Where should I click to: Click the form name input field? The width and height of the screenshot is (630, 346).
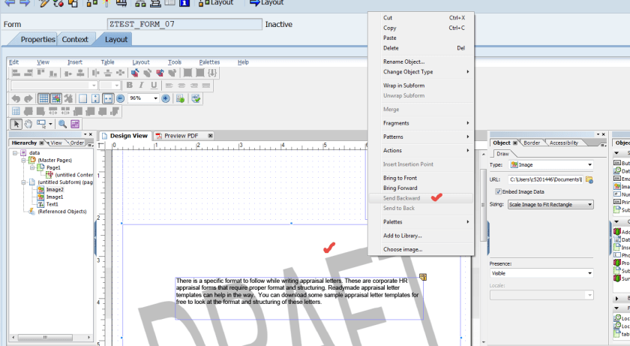pyautogui.click(x=183, y=25)
